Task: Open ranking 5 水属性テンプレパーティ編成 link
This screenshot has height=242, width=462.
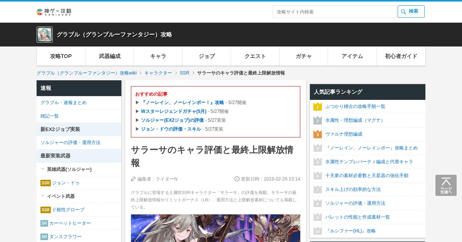Action: point(369,162)
